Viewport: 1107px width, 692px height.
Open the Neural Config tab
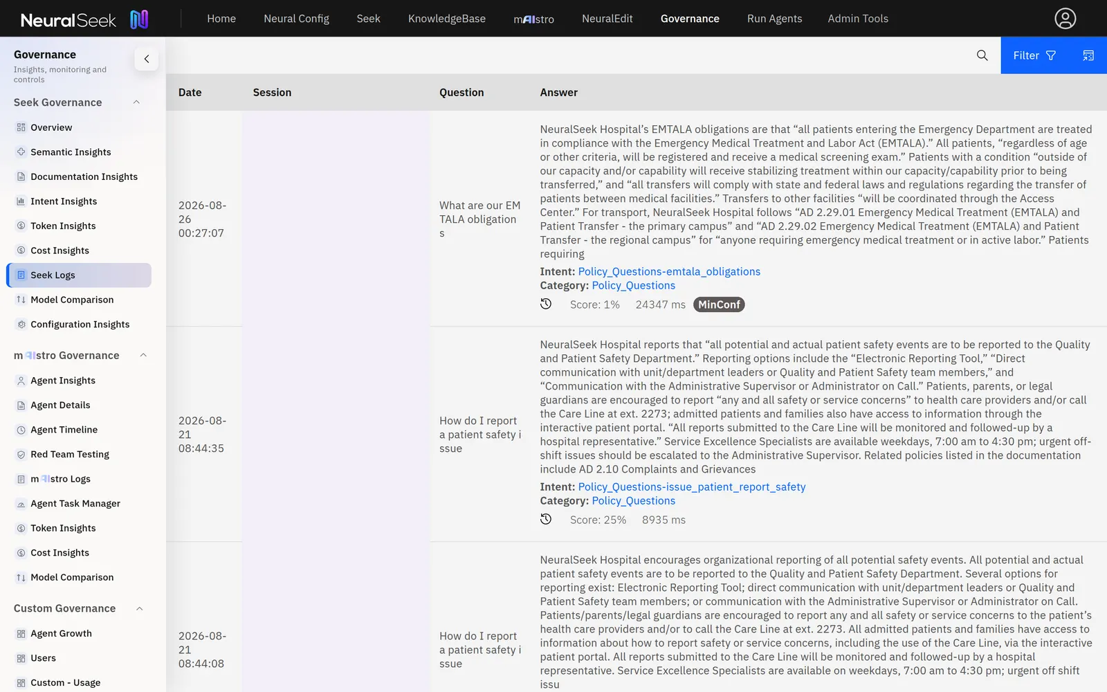coord(296,19)
